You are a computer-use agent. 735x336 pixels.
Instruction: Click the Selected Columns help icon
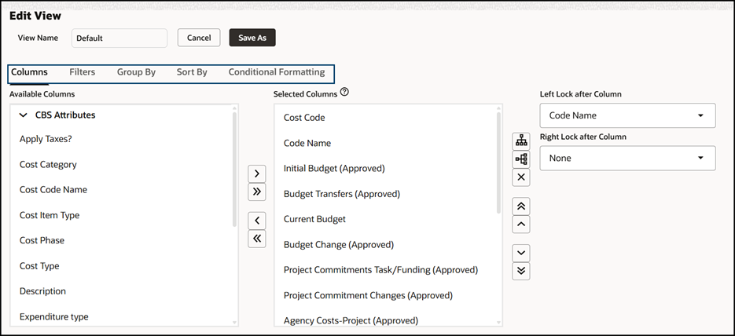pyautogui.click(x=344, y=93)
